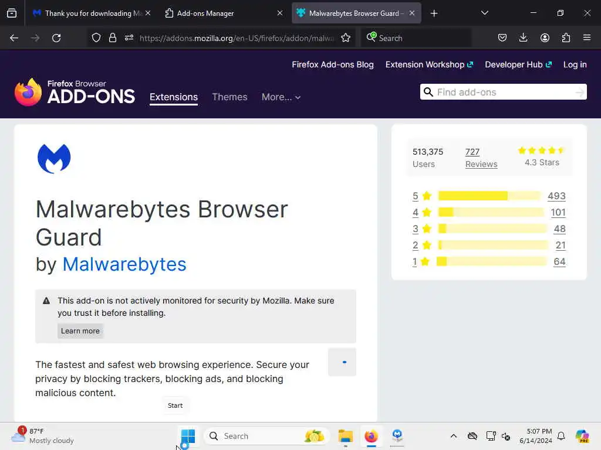
Task: Filter reviews by 3 stars
Action: point(415,229)
